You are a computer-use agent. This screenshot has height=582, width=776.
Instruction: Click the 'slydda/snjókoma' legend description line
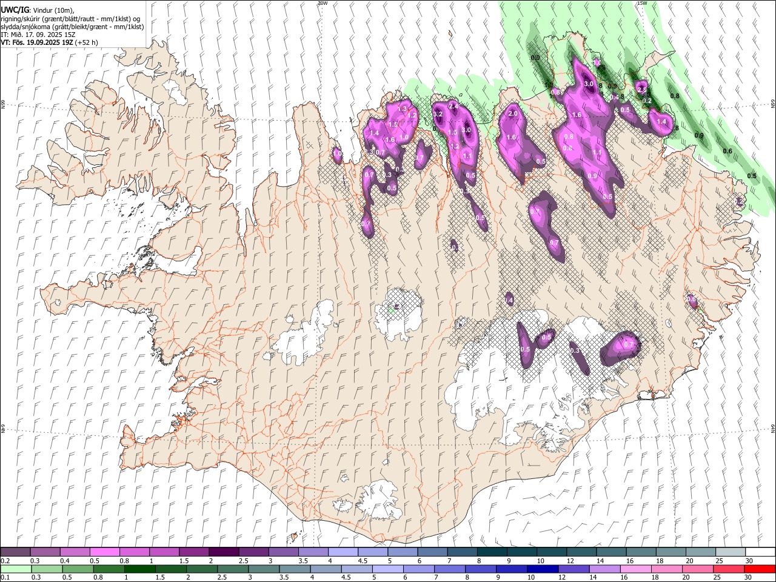click(x=72, y=27)
